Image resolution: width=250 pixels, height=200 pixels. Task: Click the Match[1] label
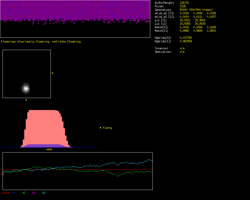161,31
